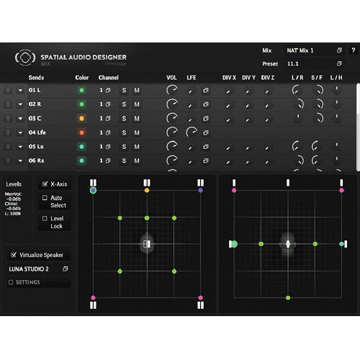Mute the 06 Rs channel

pos(137,161)
